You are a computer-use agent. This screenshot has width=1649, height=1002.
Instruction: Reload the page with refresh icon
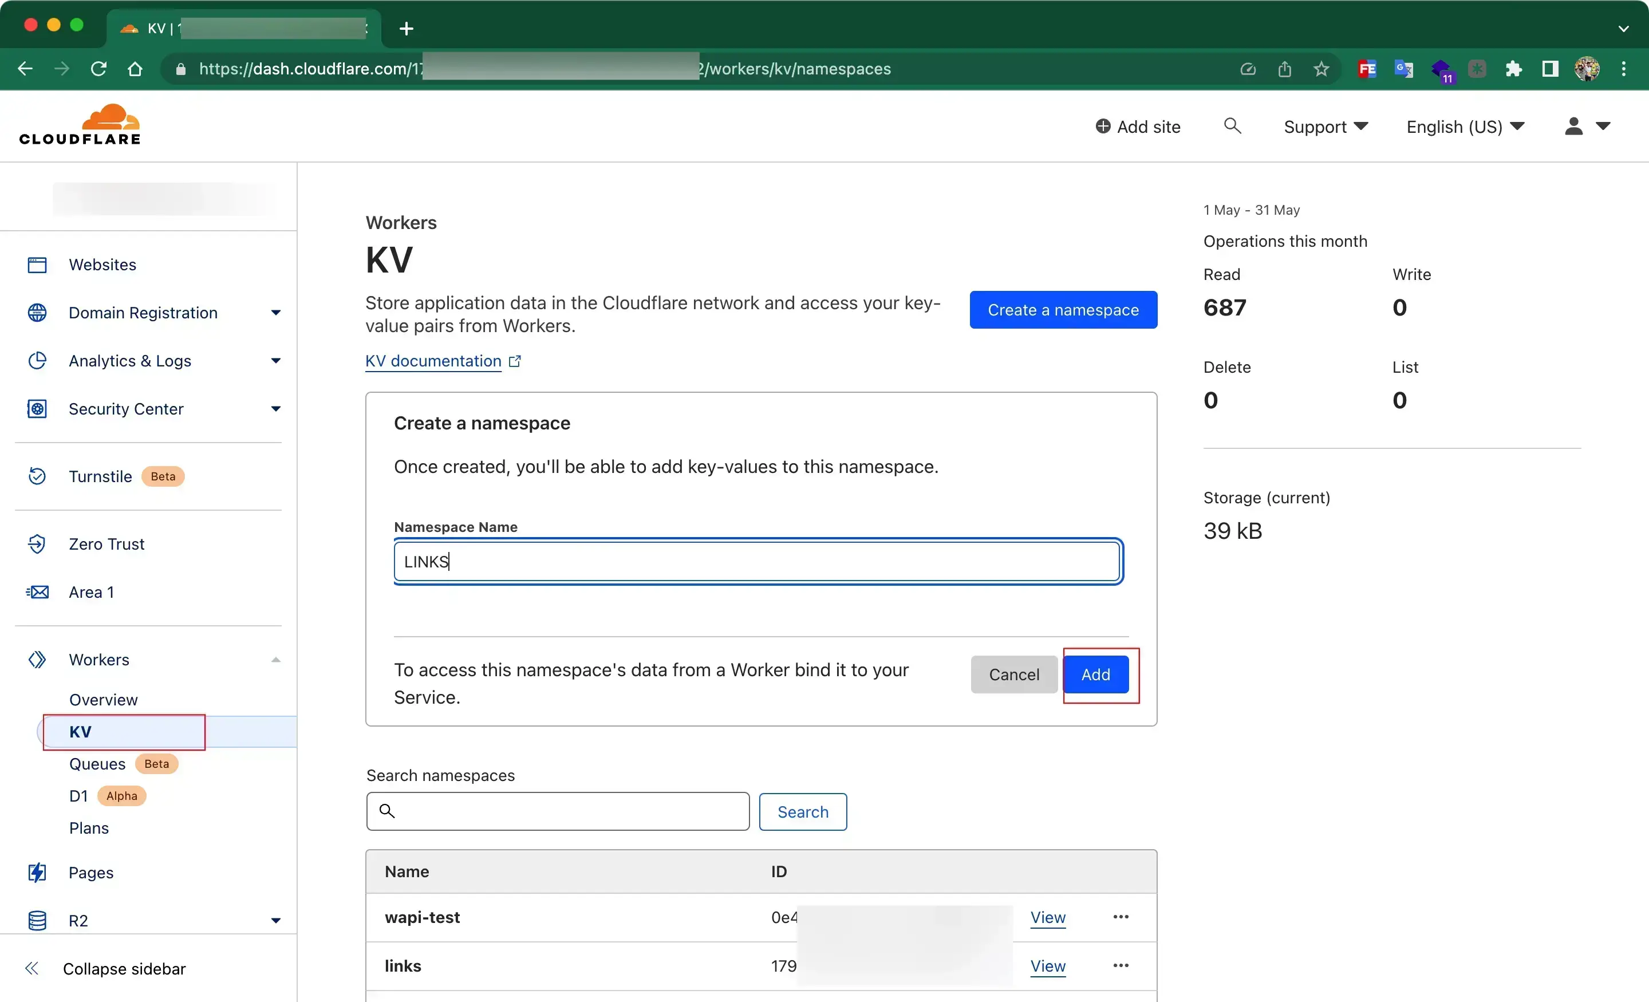point(98,69)
